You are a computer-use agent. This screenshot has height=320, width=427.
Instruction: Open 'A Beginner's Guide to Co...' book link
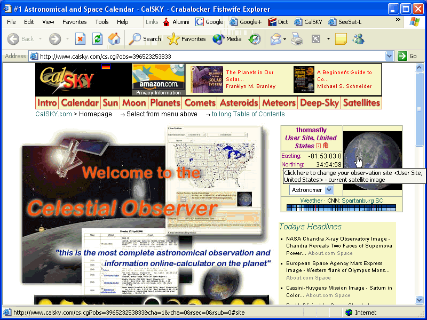(344, 79)
